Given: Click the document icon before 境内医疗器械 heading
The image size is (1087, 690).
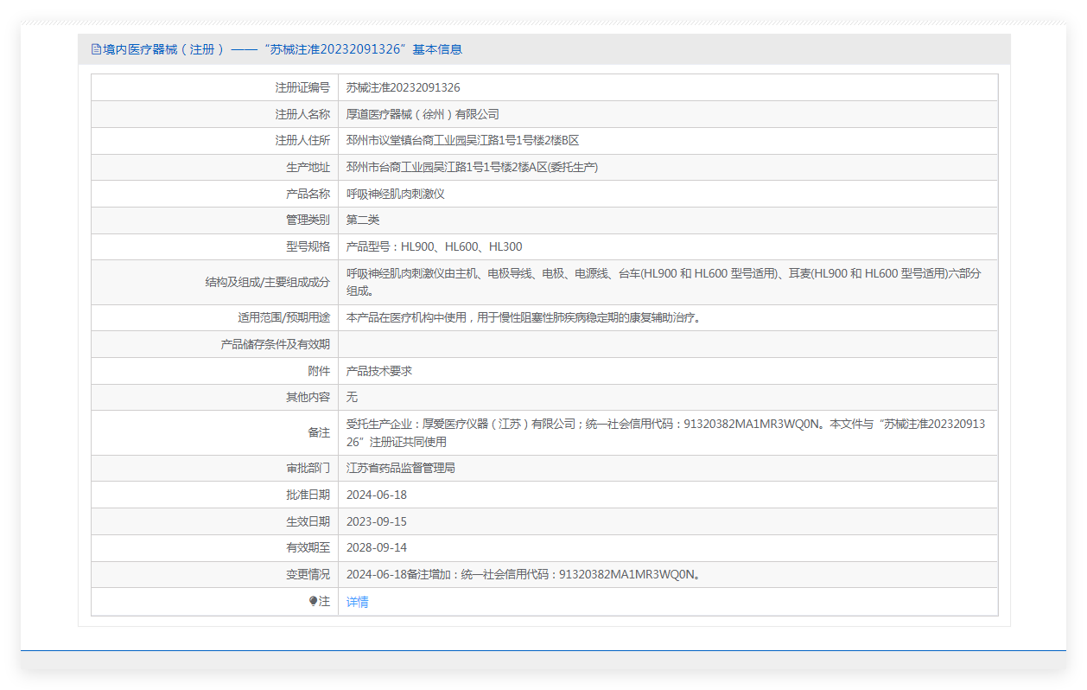Looking at the screenshot, I should point(96,49).
